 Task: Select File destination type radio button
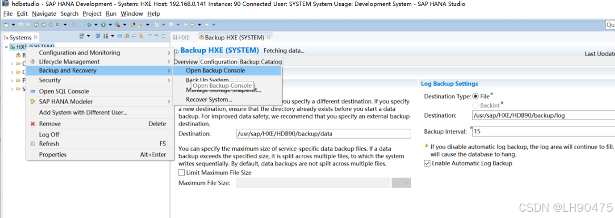click(476, 96)
